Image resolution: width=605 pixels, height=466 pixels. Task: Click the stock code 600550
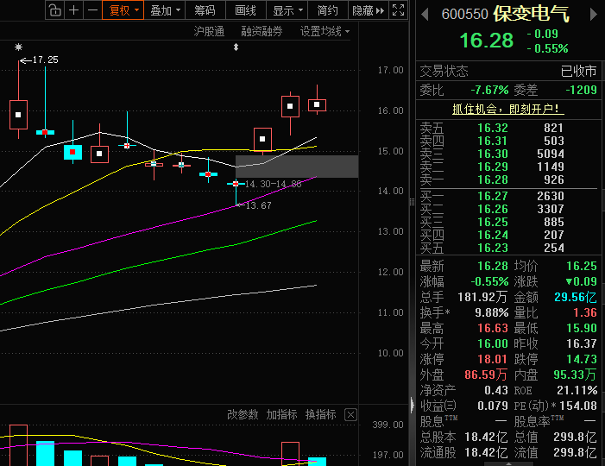pos(465,15)
